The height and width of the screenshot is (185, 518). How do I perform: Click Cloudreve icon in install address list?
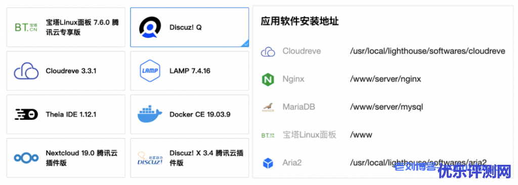268,52
